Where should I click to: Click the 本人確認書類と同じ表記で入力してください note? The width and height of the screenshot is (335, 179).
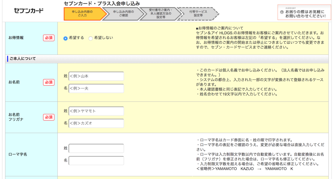[237, 89]
